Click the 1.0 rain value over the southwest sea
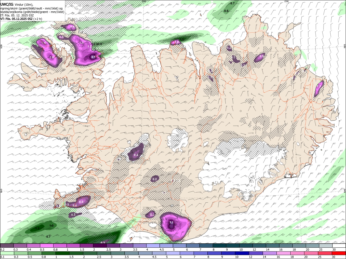This screenshot has height=259, width=346. click(51, 226)
